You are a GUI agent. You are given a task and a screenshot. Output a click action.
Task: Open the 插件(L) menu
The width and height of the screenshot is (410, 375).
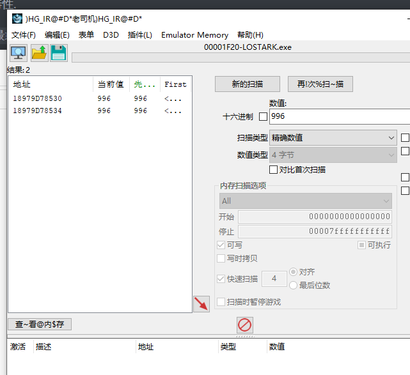[x=140, y=35]
